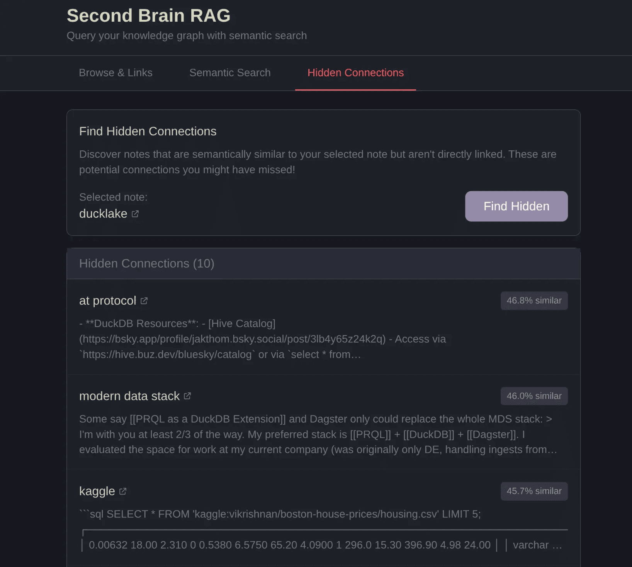Open modern data stack external link icon
This screenshot has height=567, width=632.
187,396
